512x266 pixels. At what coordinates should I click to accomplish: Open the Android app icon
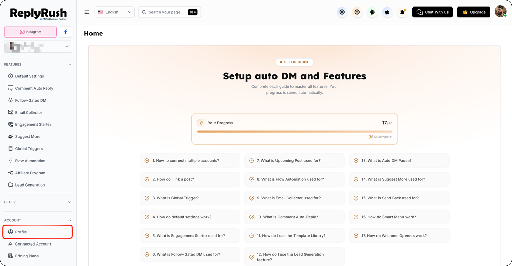[x=372, y=12]
